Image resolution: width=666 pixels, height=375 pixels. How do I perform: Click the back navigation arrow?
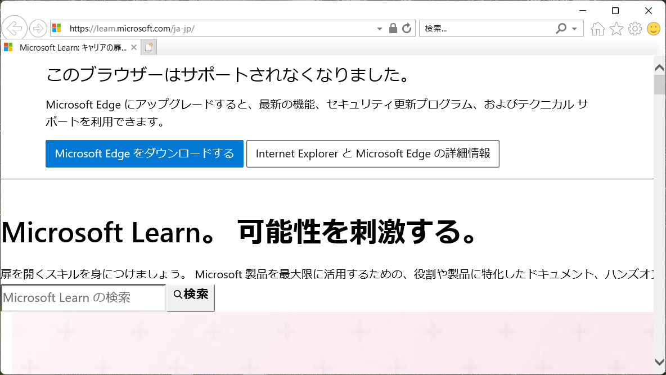(15, 28)
